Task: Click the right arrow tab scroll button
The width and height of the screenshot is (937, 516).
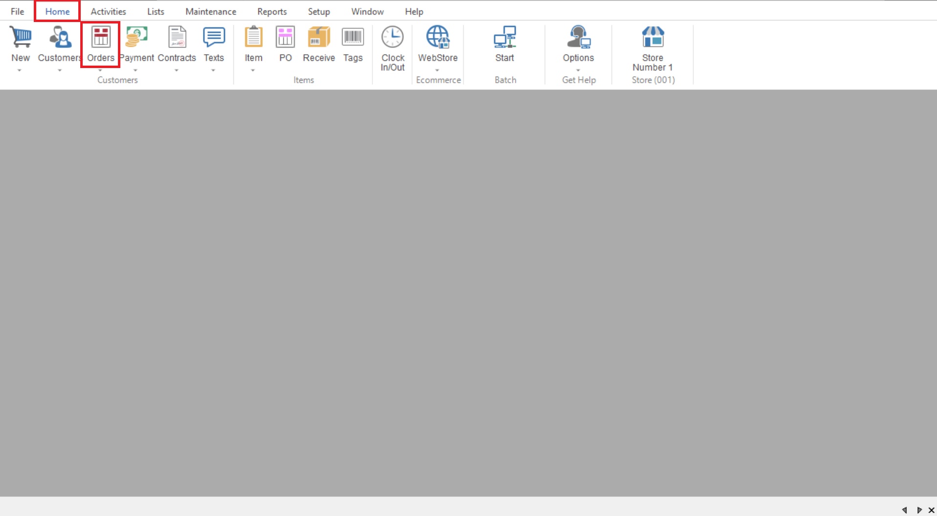Action: click(919, 510)
